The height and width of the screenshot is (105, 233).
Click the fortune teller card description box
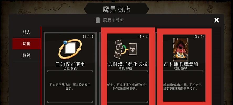pos(184,87)
